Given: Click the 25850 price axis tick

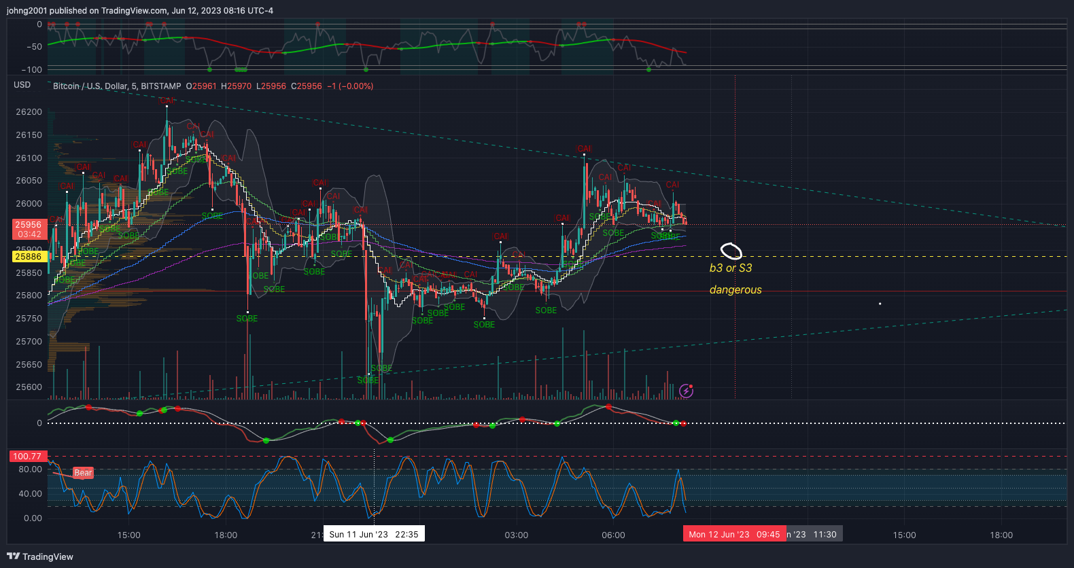Looking at the screenshot, I should pos(29,273).
